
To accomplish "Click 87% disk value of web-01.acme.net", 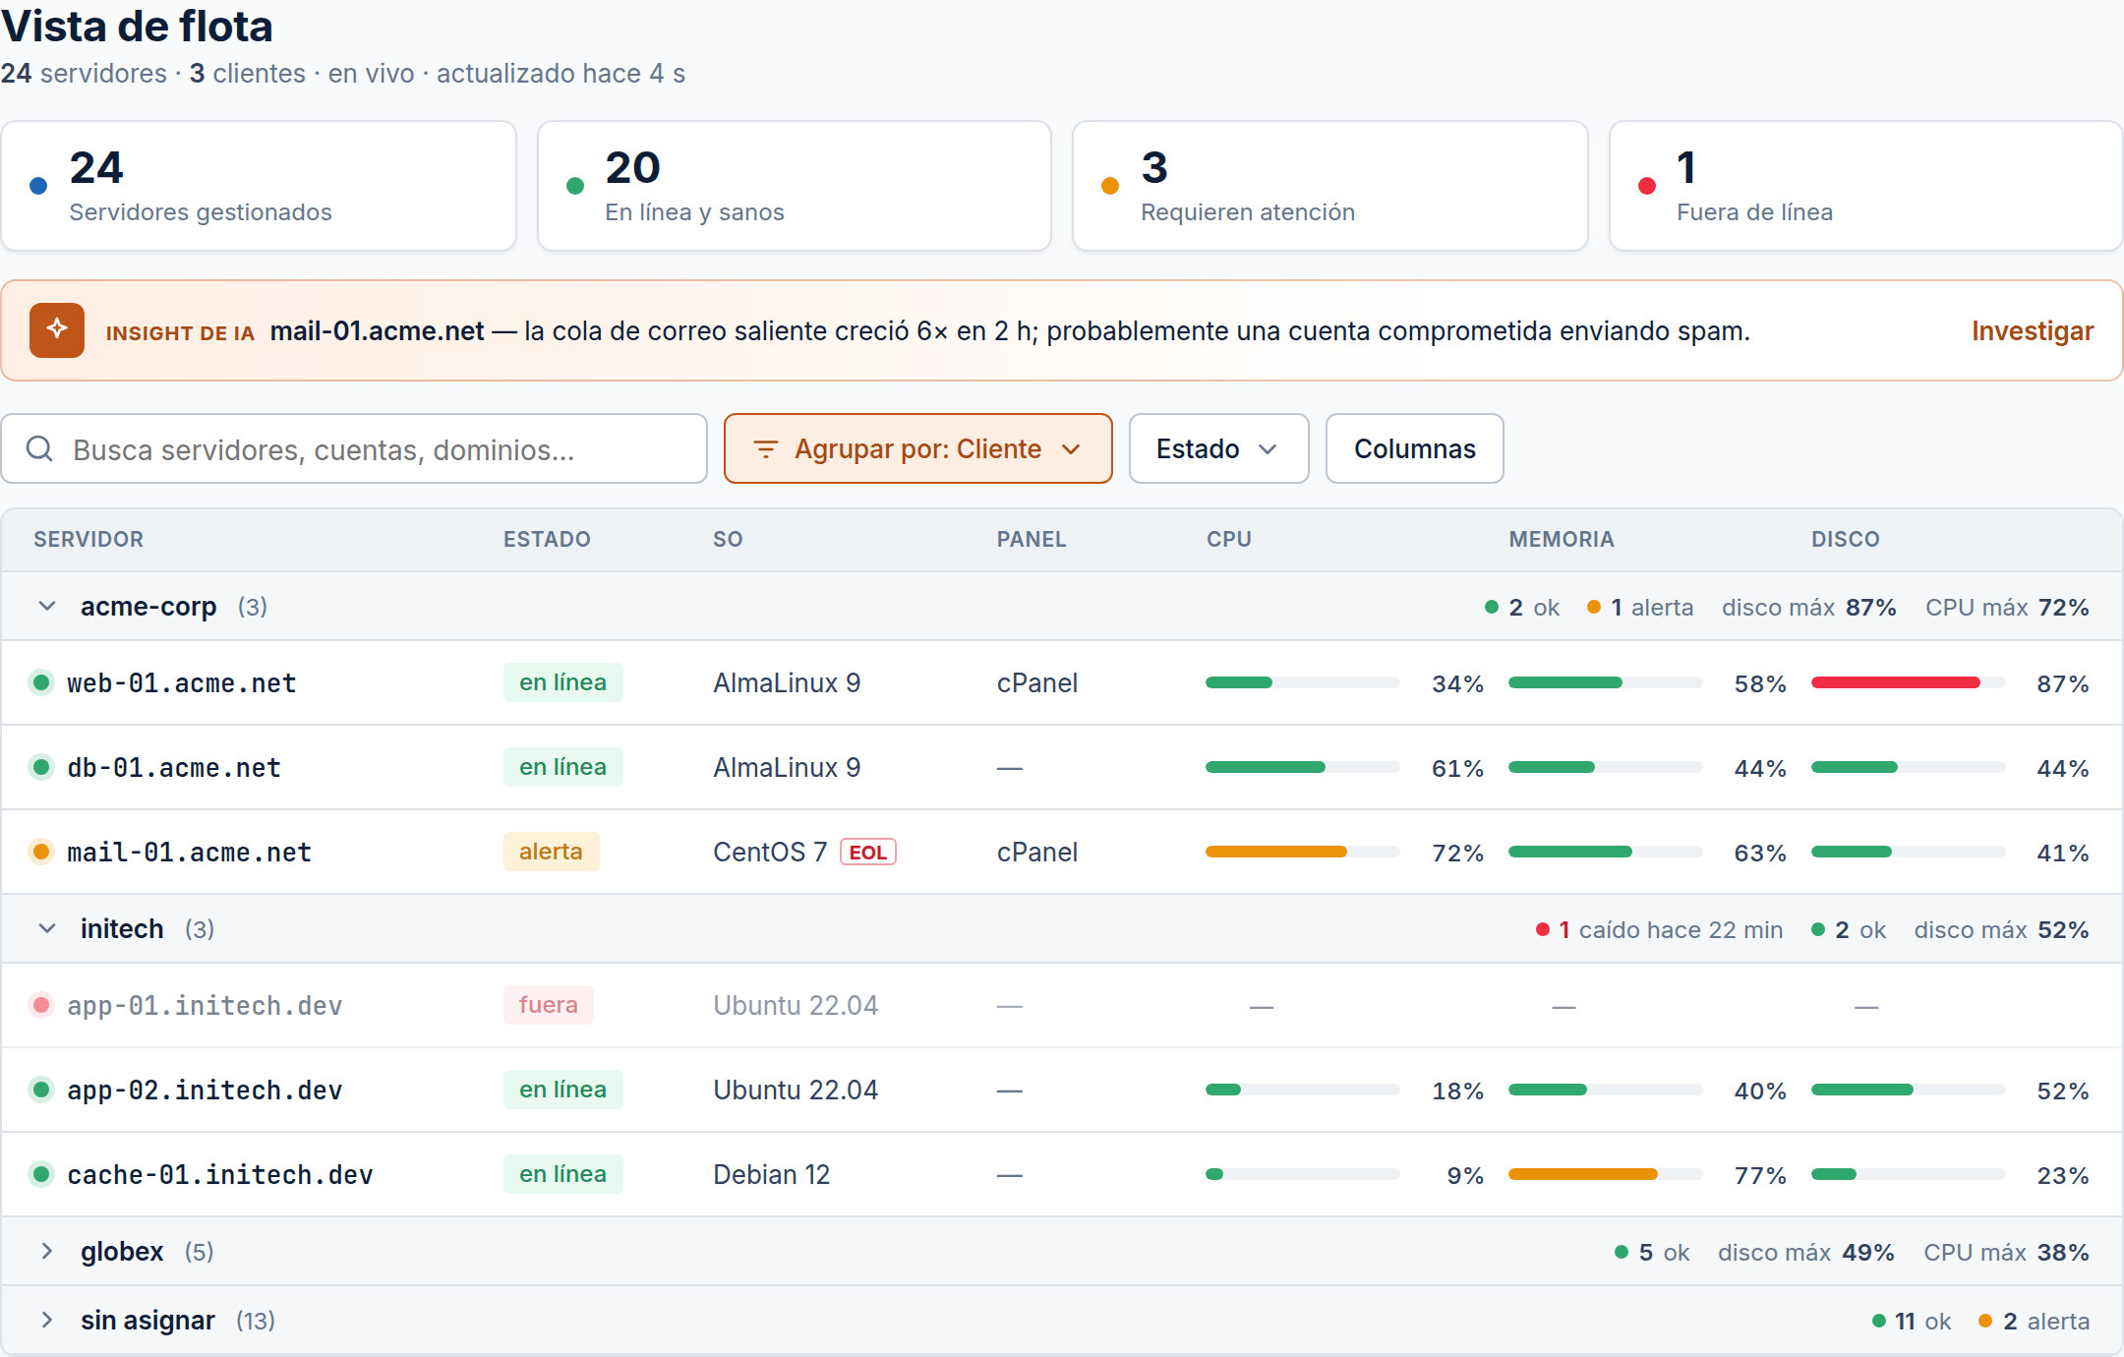I will [2062, 684].
